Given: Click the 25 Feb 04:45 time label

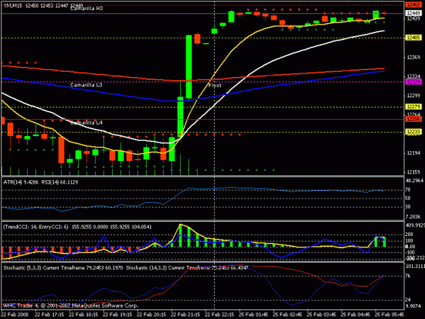Looking at the screenshot, I should click(356, 315).
